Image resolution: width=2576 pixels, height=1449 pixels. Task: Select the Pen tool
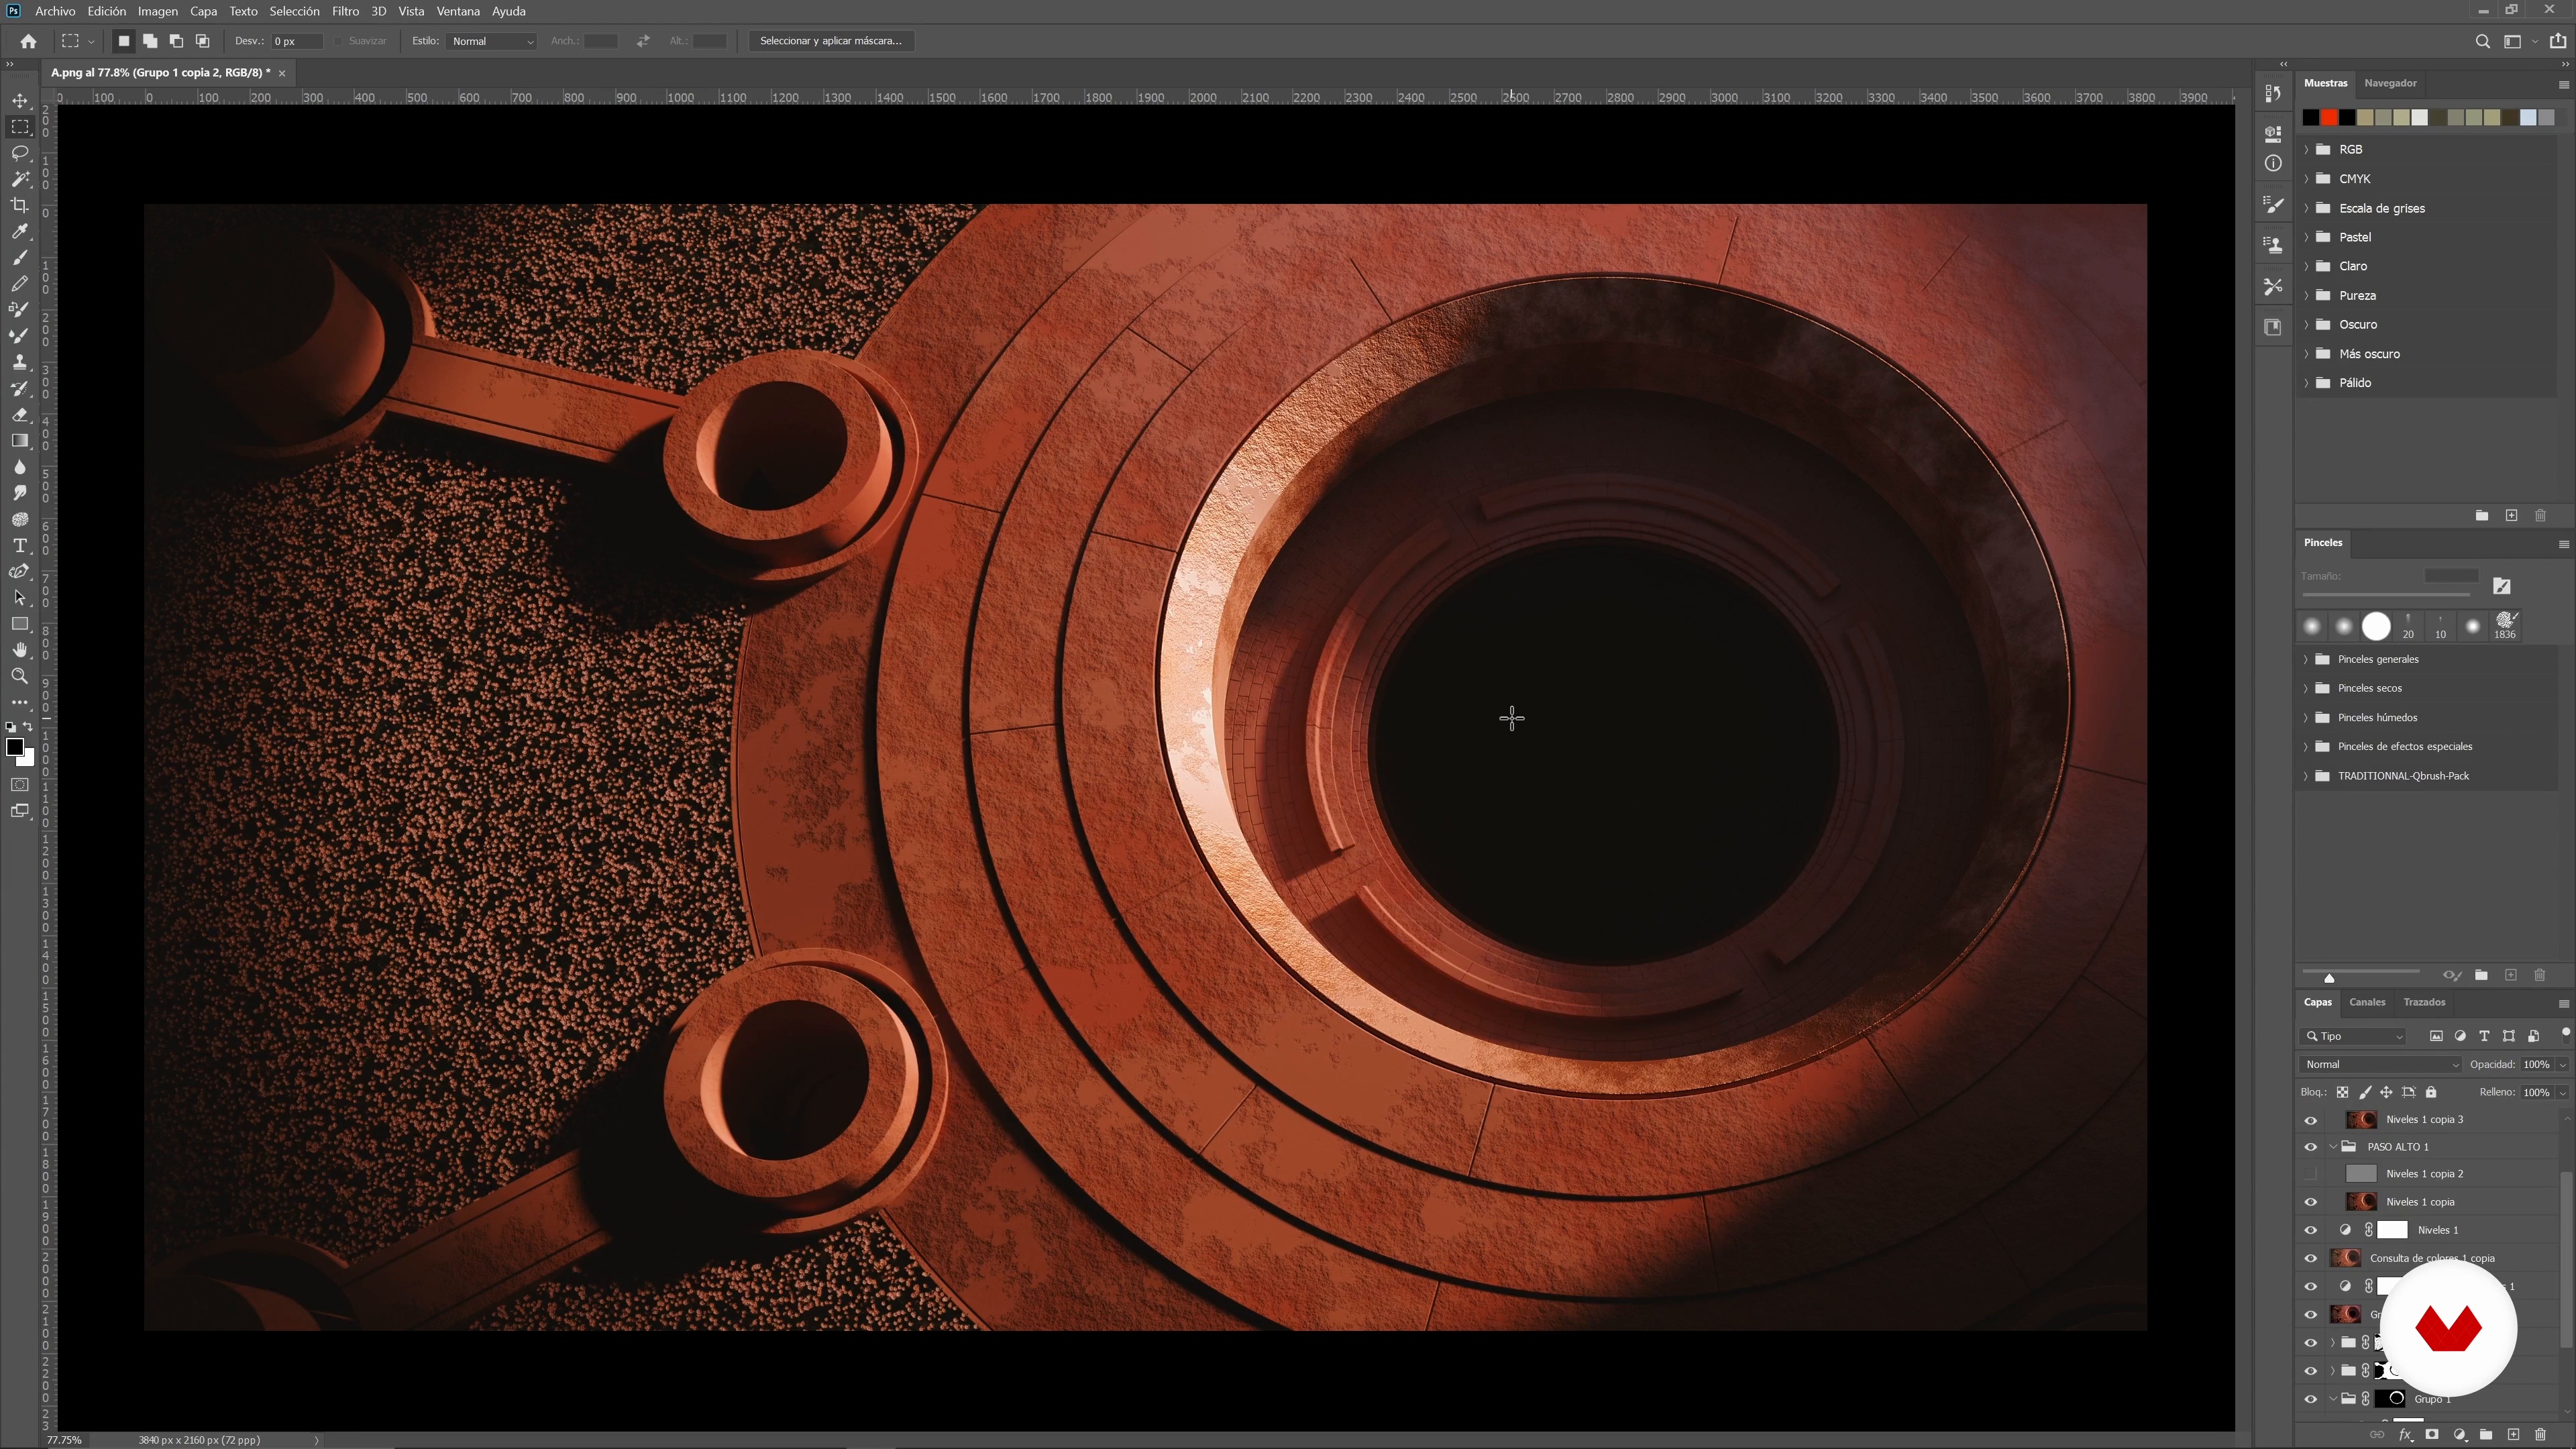point(20,571)
